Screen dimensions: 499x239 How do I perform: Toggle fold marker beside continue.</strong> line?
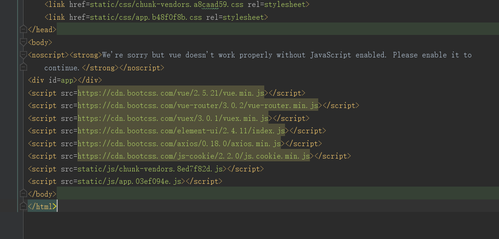tap(23, 67)
